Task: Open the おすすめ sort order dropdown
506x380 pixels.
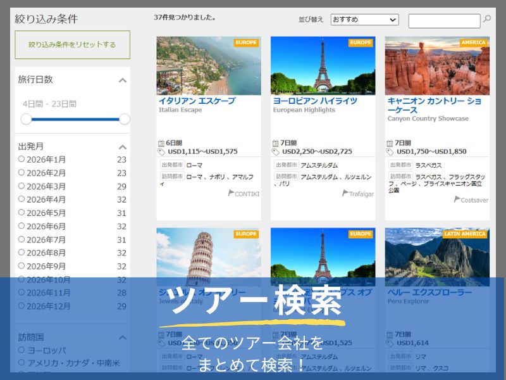Action: (364, 20)
